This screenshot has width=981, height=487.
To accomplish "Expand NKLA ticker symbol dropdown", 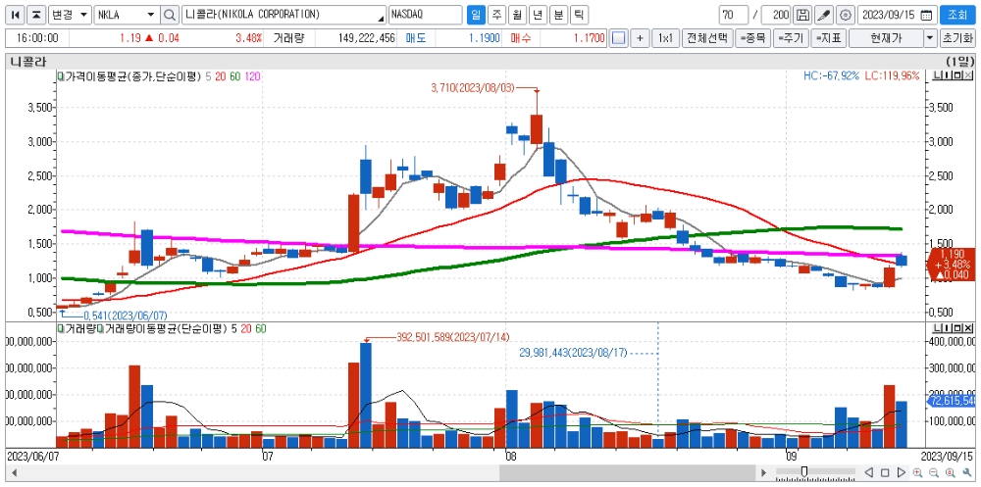I will [x=151, y=15].
